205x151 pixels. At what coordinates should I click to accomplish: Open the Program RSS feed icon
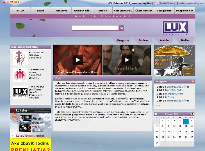[x=193, y=81]
